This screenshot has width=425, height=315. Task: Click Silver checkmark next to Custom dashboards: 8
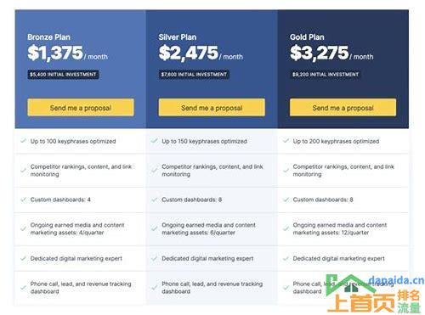click(155, 200)
